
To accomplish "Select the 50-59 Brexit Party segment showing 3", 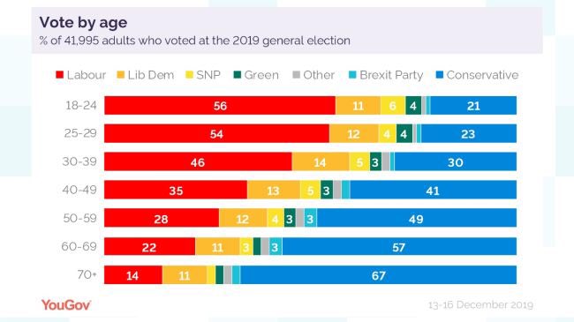I will coord(311,218).
